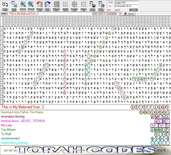Activate the Identify word tool
This screenshot has width=171, height=155.
[65, 6]
